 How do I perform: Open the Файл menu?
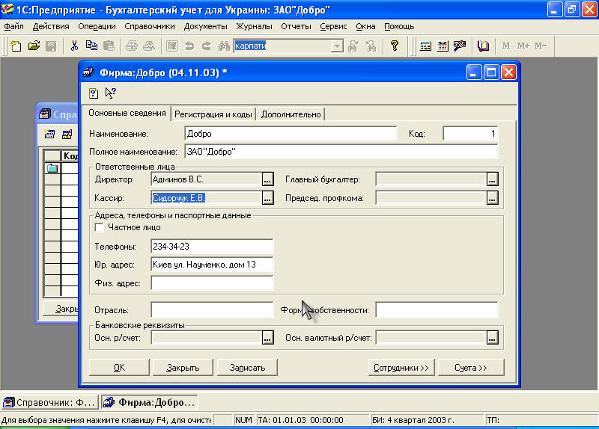(13, 26)
